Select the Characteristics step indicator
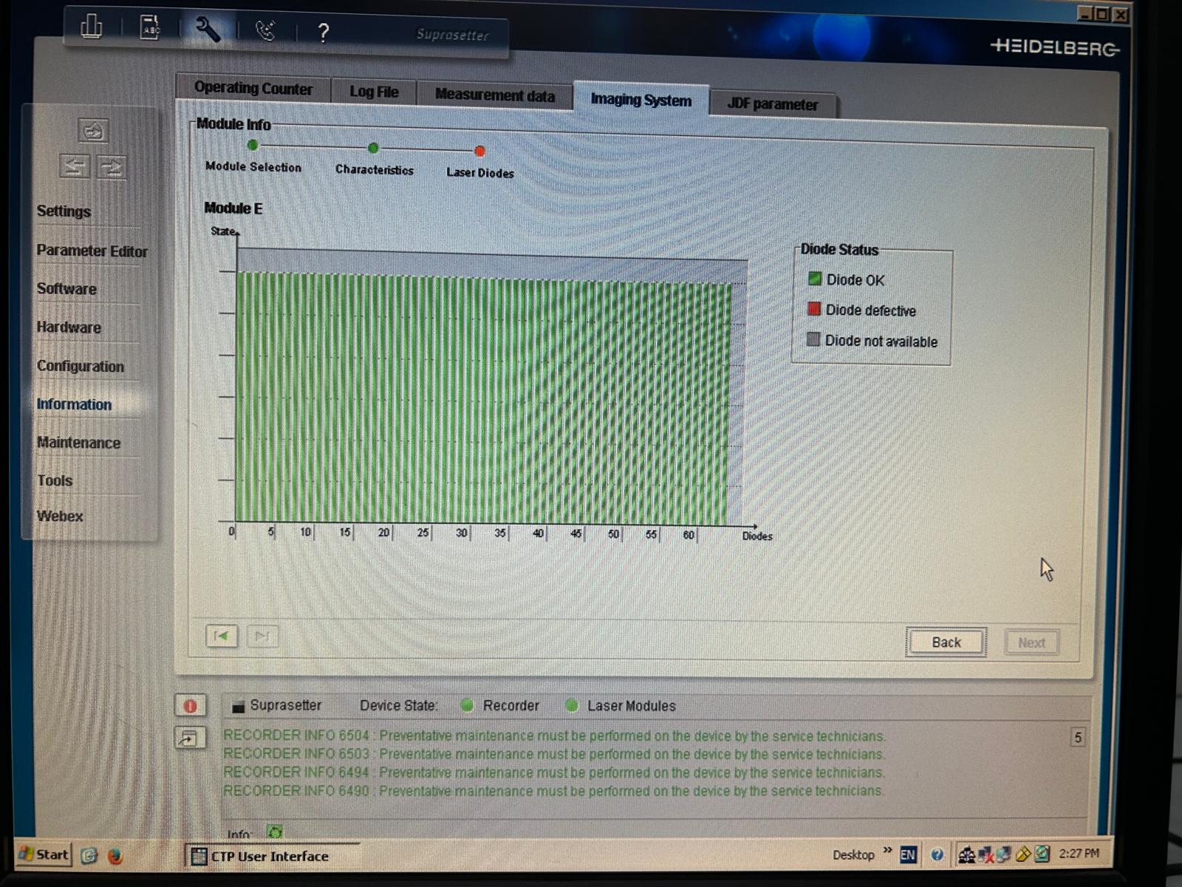 (x=373, y=148)
